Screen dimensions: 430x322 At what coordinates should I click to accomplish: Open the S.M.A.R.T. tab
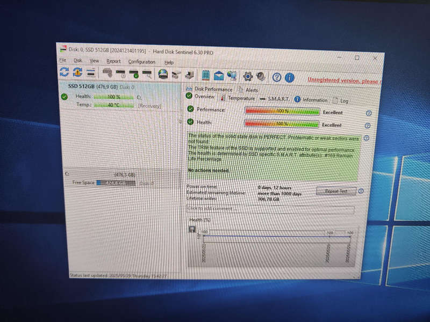pos(275,99)
